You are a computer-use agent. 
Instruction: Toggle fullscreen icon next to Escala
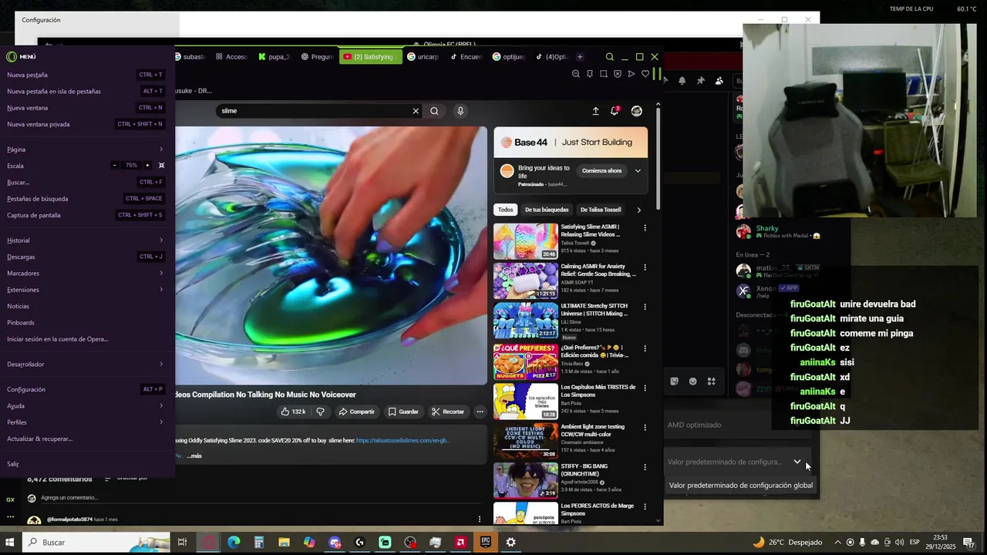point(161,166)
